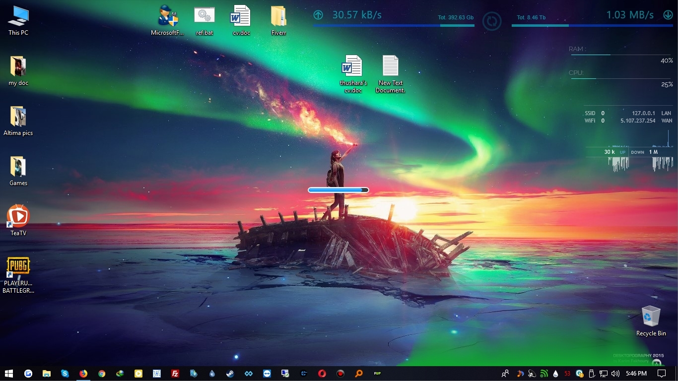Open the Windows Start menu
The image size is (678, 381).
coord(8,374)
